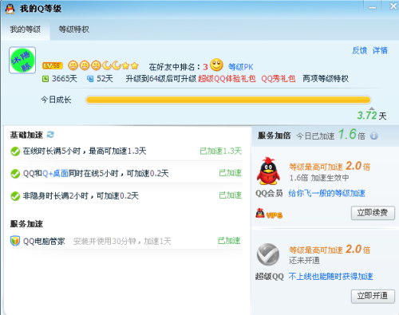Click the 今日成长 yellow progress bar

pos(228,100)
